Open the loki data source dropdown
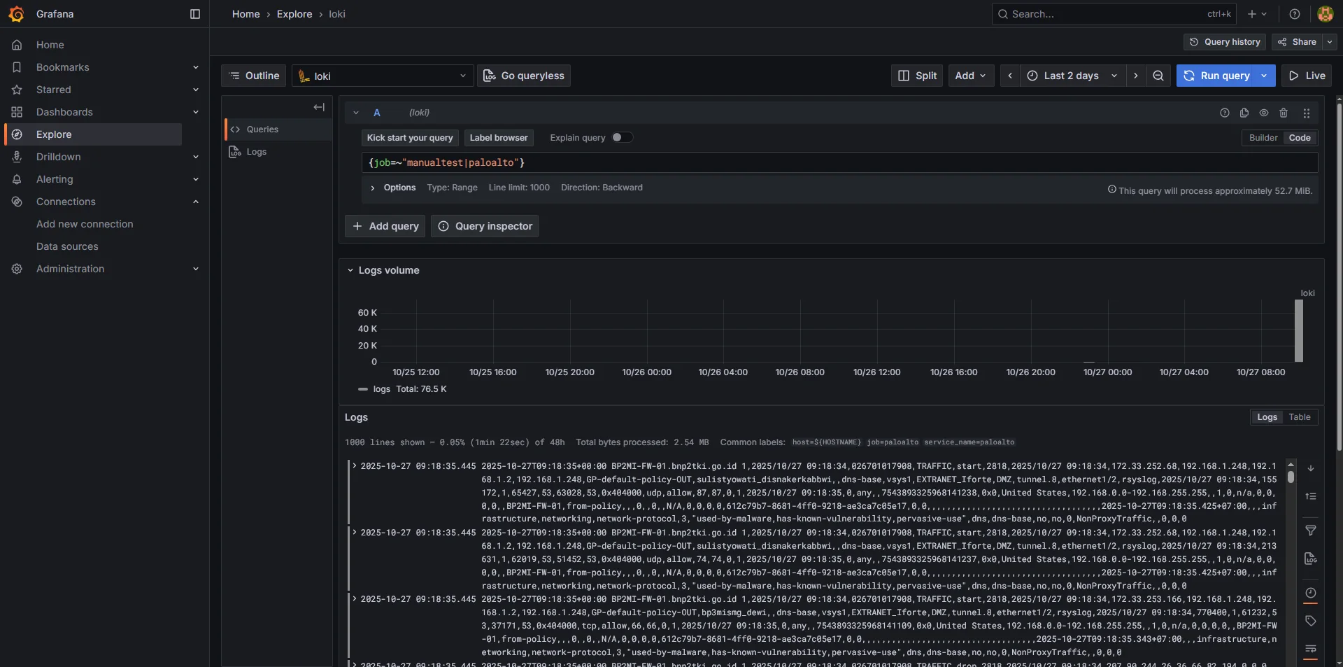The width and height of the screenshot is (1343, 667). tap(383, 76)
